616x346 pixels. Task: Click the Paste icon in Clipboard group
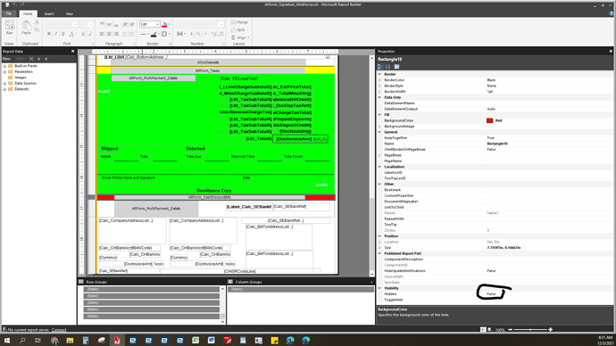coord(26,28)
